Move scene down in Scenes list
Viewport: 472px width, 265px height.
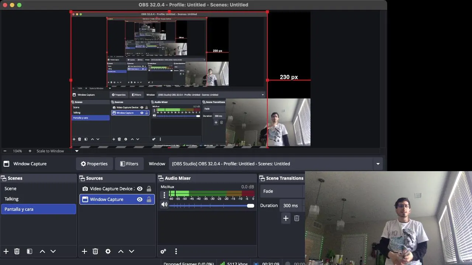[x=53, y=251]
